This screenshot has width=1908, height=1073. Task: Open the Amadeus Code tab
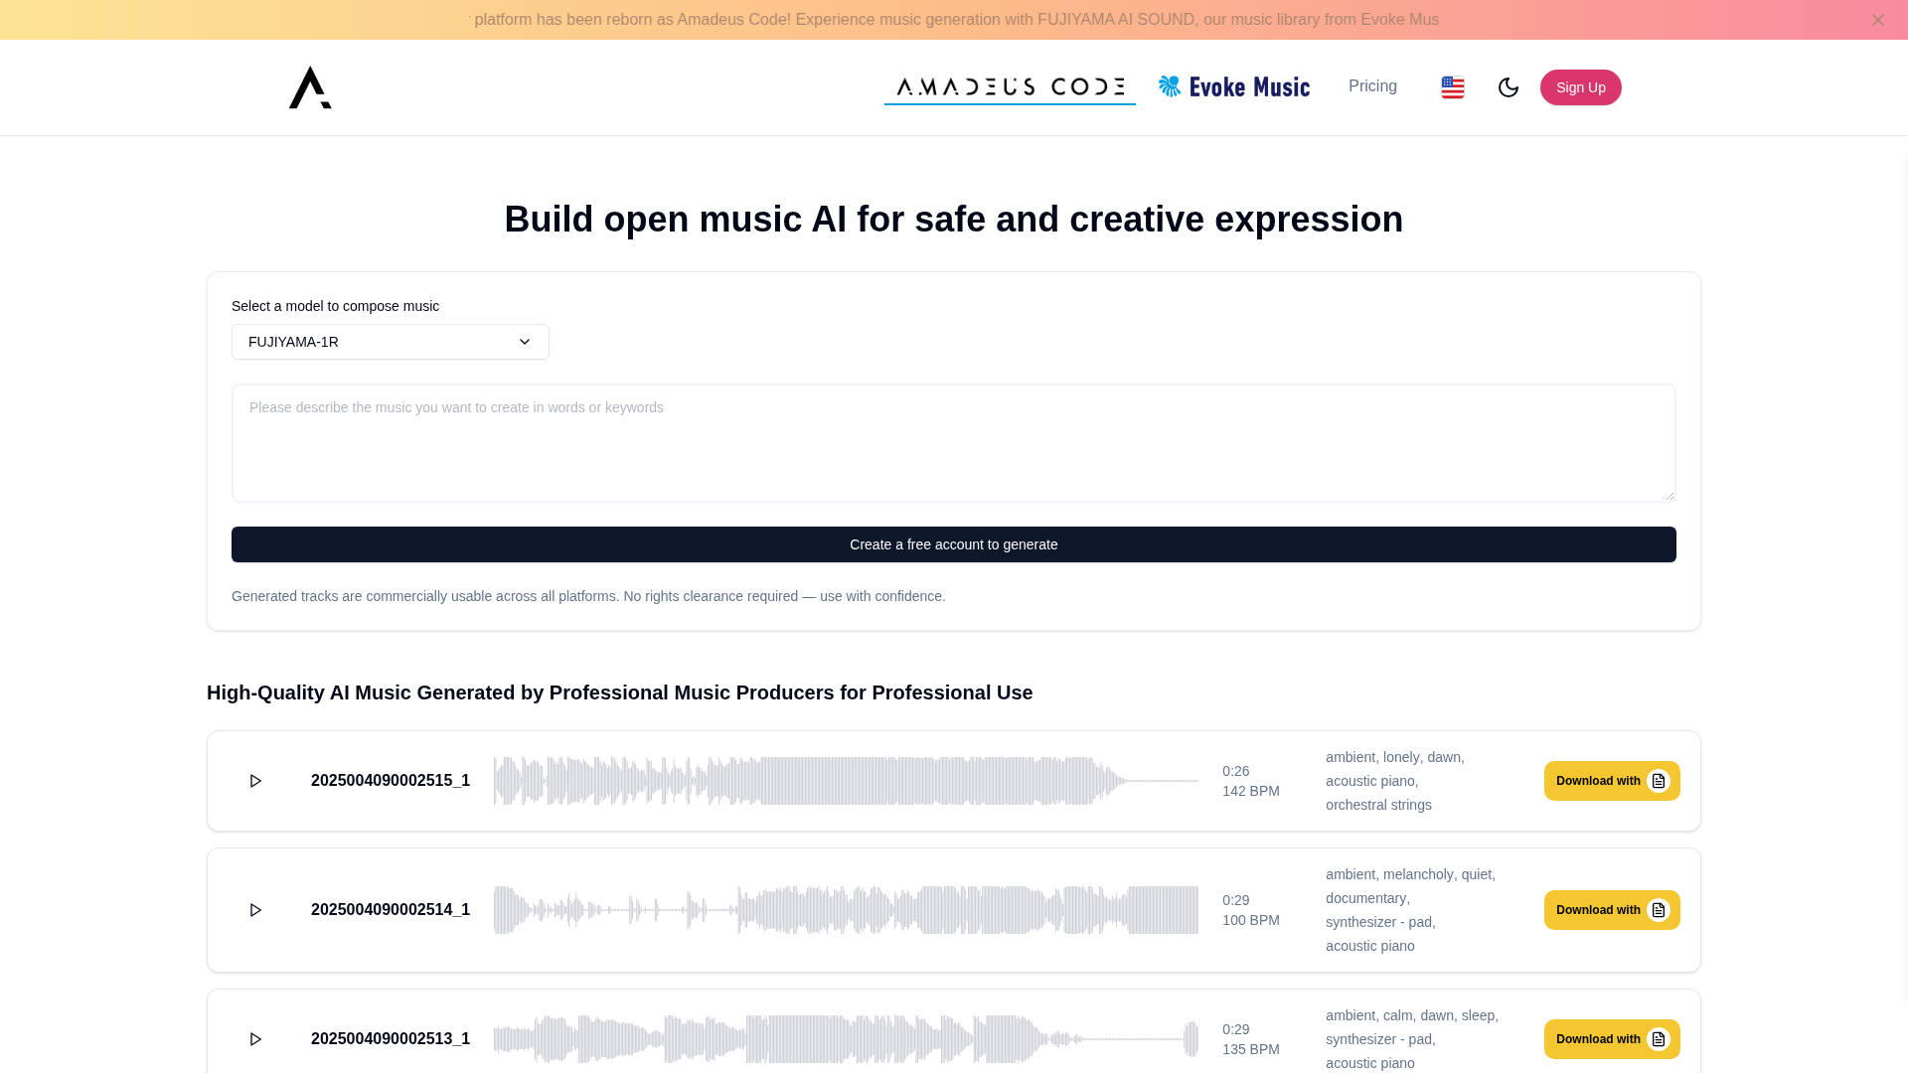click(x=1010, y=87)
